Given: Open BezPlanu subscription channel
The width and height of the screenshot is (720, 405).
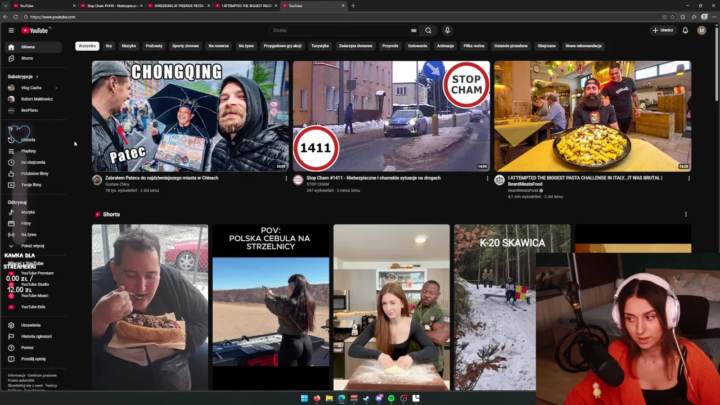Looking at the screenshot, I should 34,110.
